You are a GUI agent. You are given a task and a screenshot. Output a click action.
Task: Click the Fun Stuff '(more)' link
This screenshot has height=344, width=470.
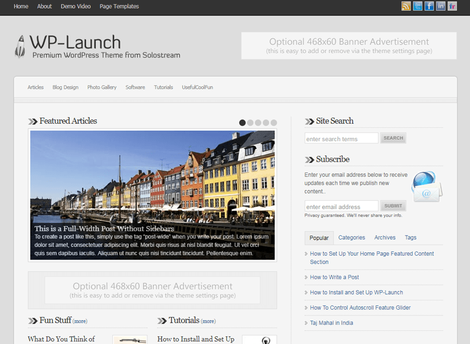tap(80, 321)
